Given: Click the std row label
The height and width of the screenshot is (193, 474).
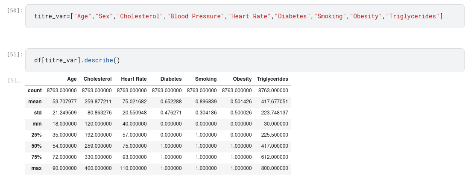Looking at the screenshot, I should click(x=38, y=113).
